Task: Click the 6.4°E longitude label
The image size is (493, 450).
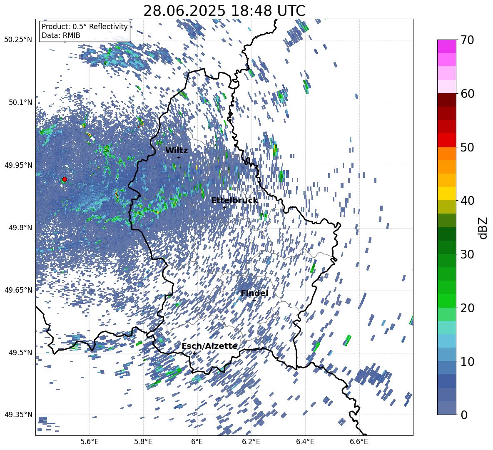Action: [x=305, y=442]
